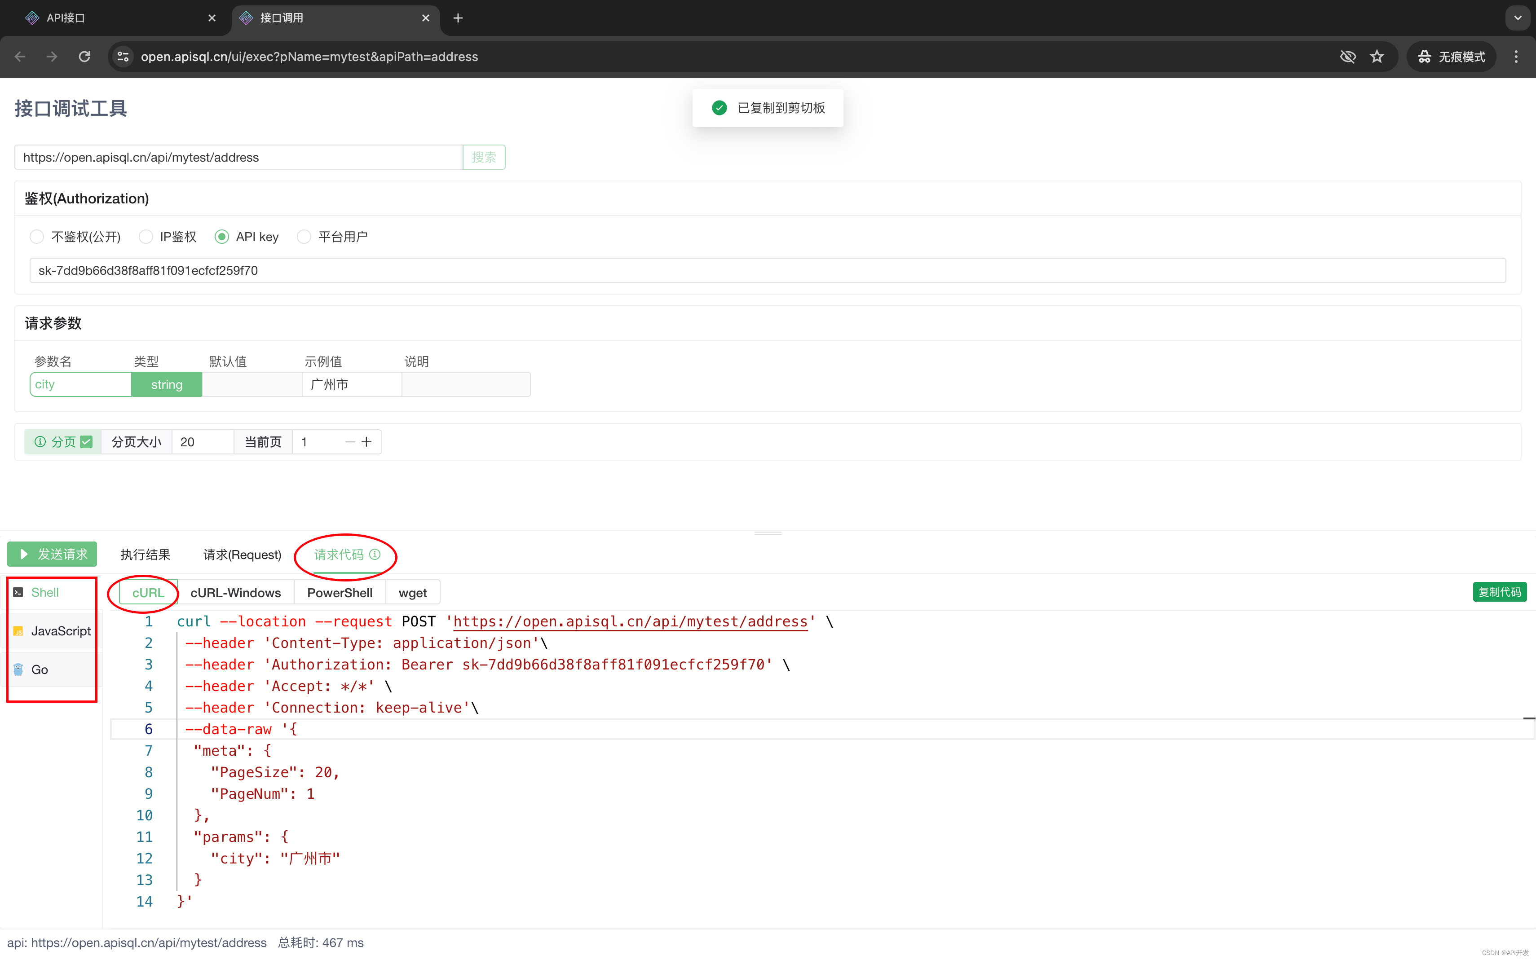Screen dimensions: 1536x960
Task: Increase current page with plus stepper
Action: pos(366,442)
